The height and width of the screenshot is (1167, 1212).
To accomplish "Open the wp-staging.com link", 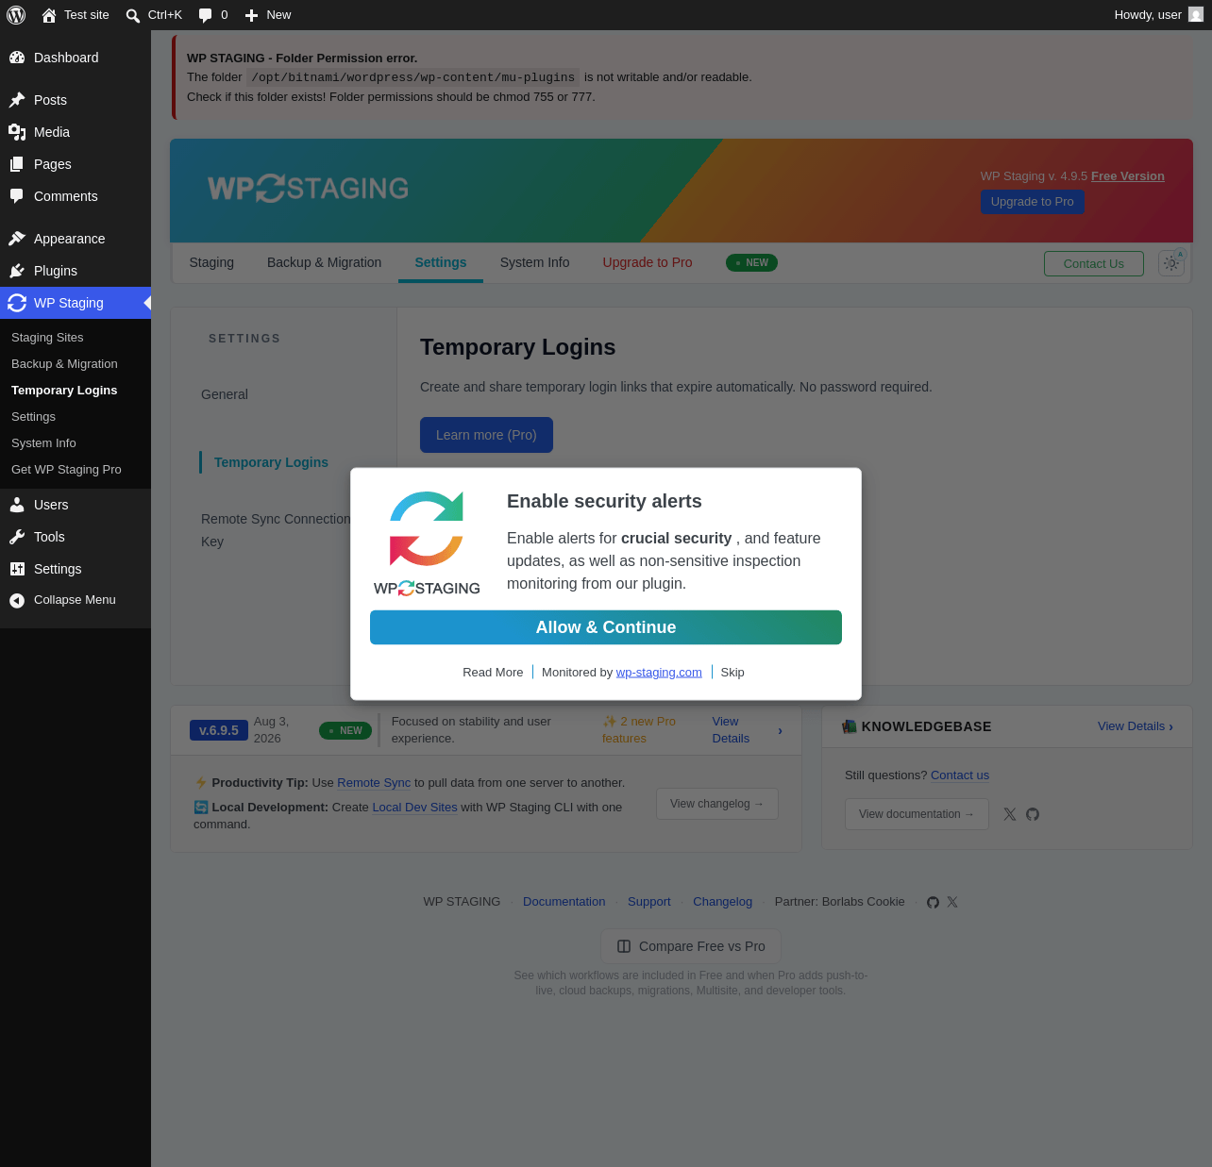I will [659, 673].
